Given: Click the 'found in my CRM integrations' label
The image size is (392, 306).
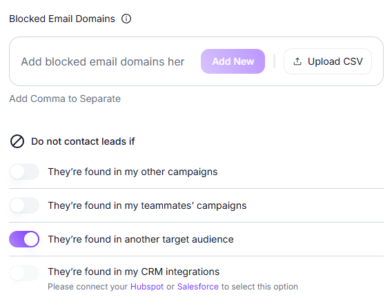Looking at the screenshot, I should tap(134, 272).
